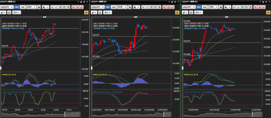Switch 1時間 chart to ASK price

pos(205,7)
